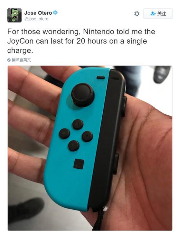Image resolution: width=177 pixels, height=233 pixels.
Task: Click the black wrist strap cord in photo
Action: tap(98, 219)
